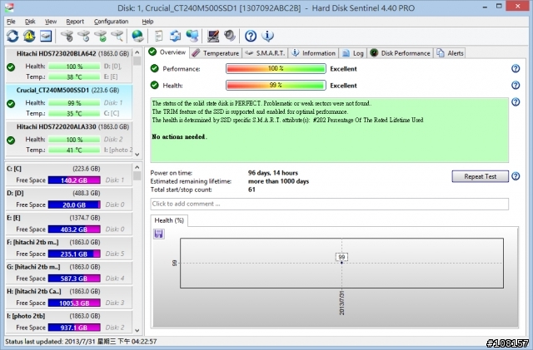Click help icon next to Performance bar
The width and height of the screenshot is (533, 350).
tap(516, 68)
